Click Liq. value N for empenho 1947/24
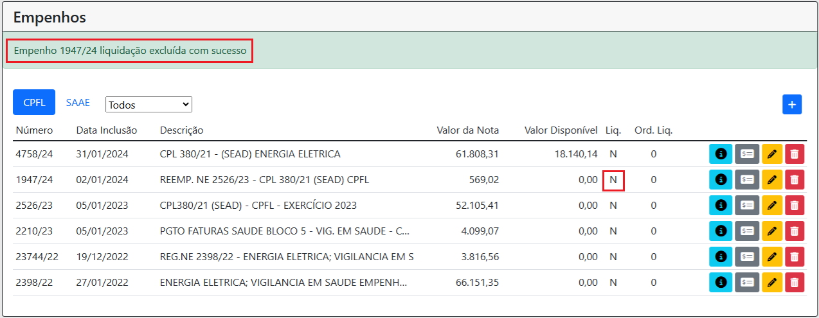Screen dimensions: 819x318 tap(613, 180)
